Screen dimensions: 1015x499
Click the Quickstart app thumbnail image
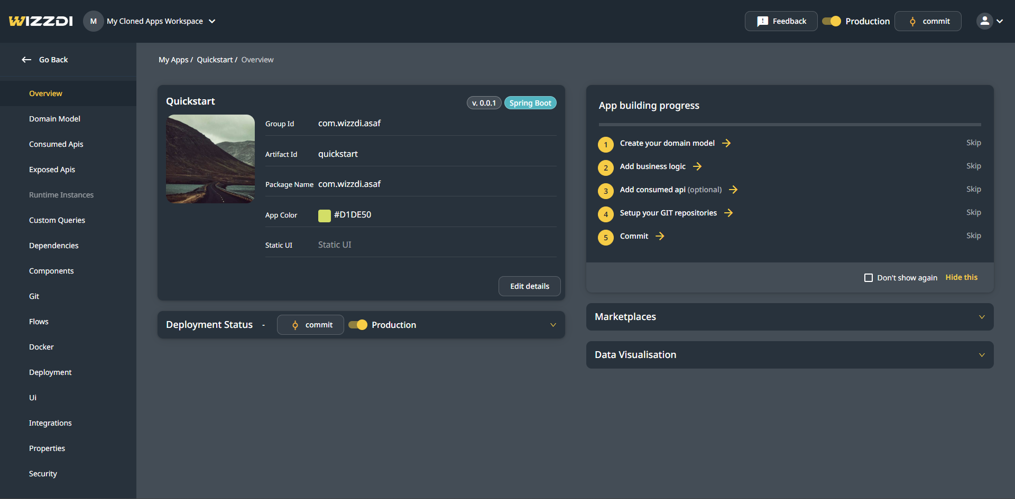[210, 159]
